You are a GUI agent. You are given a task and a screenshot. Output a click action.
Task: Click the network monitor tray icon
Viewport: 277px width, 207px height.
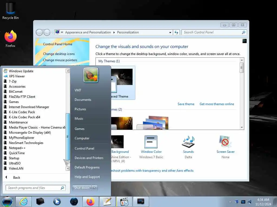(243, 202)
